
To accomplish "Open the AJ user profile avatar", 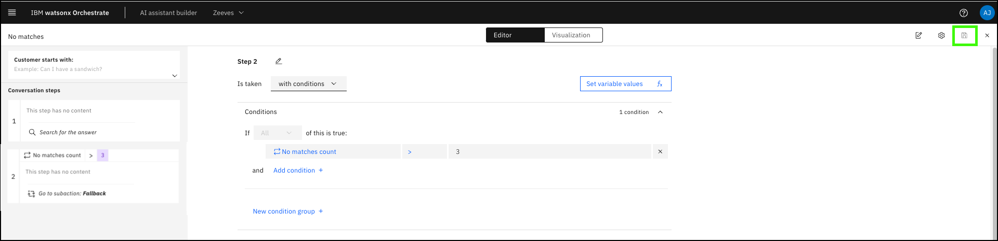I will click(x=987, y=13).
